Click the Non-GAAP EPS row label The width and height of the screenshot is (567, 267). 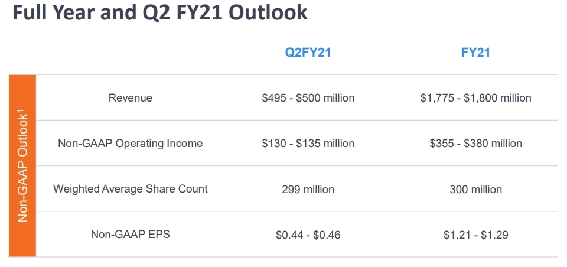(x=131, y=235)
